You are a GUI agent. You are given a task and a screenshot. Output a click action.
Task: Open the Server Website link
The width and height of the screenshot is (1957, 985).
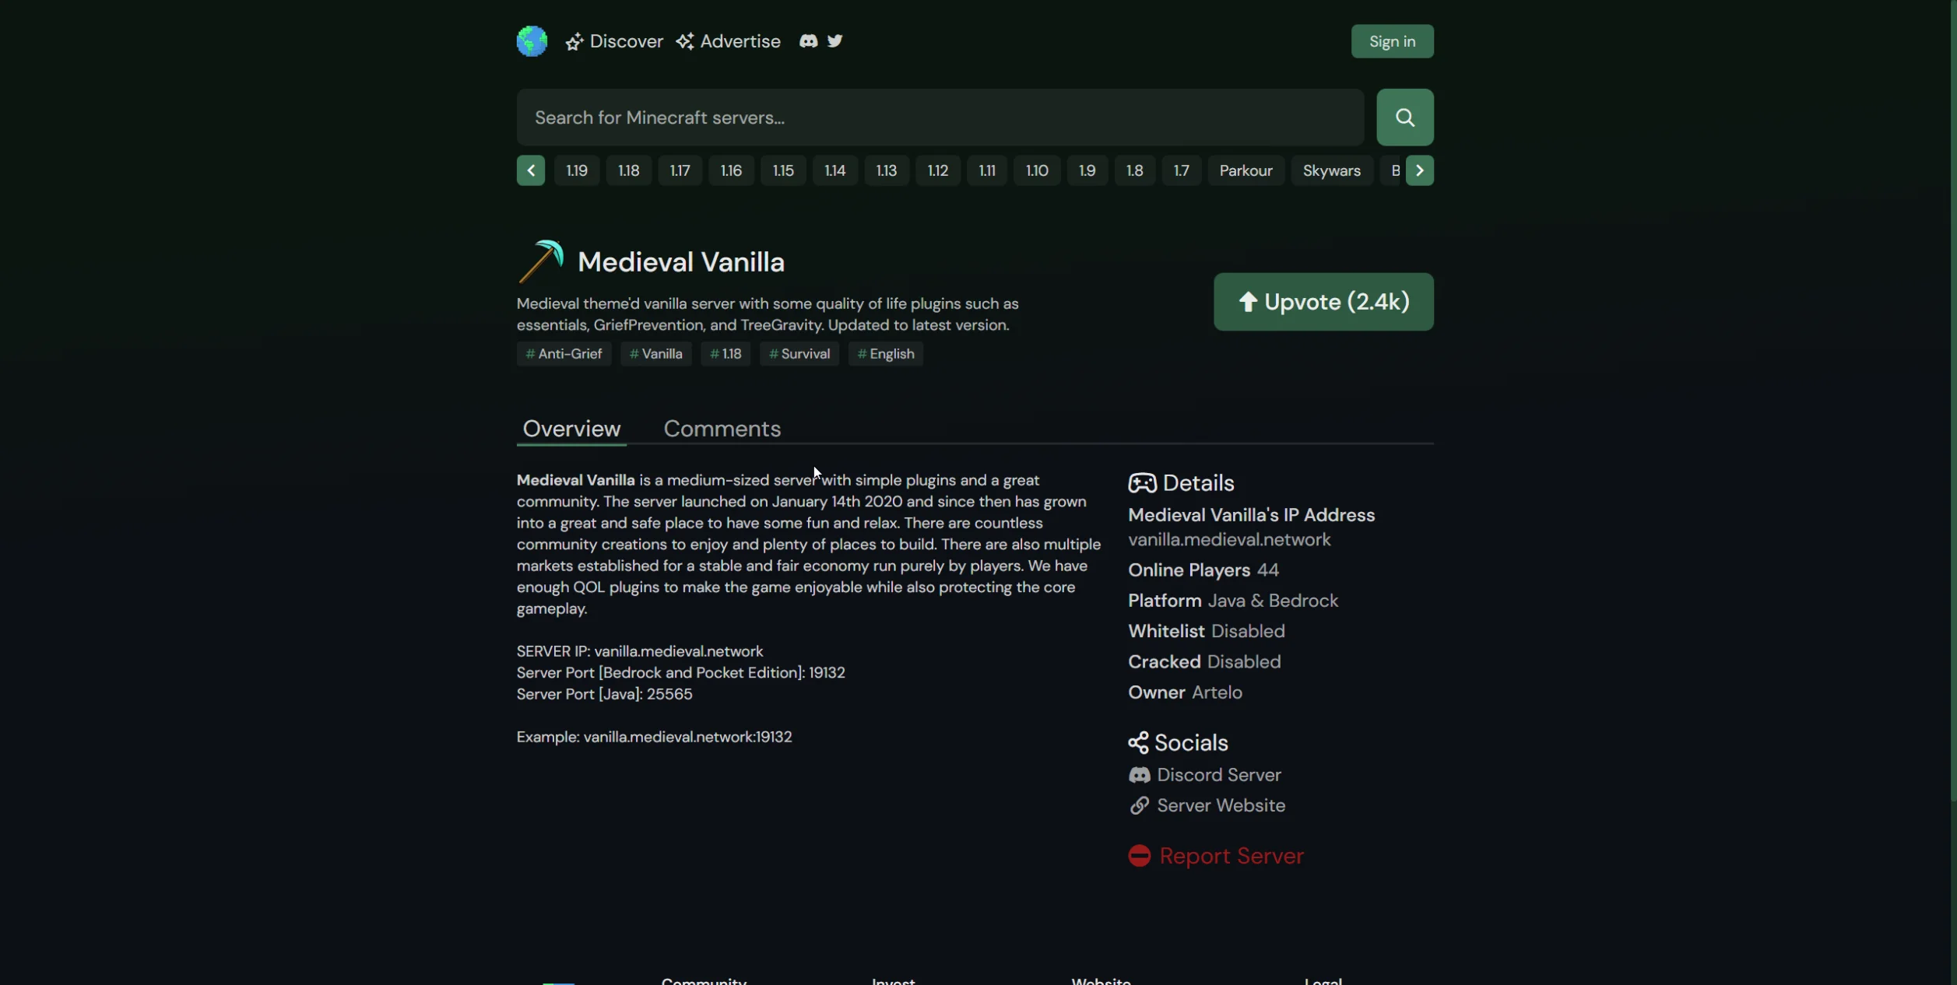pos(1207,805)
